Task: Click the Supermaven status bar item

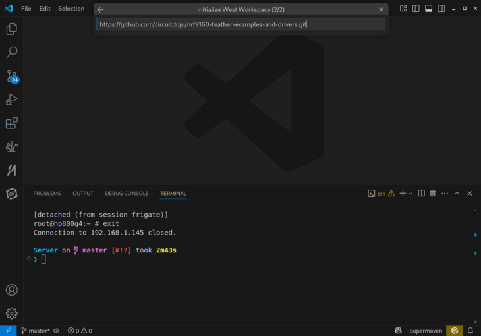Action: (426, 331)
